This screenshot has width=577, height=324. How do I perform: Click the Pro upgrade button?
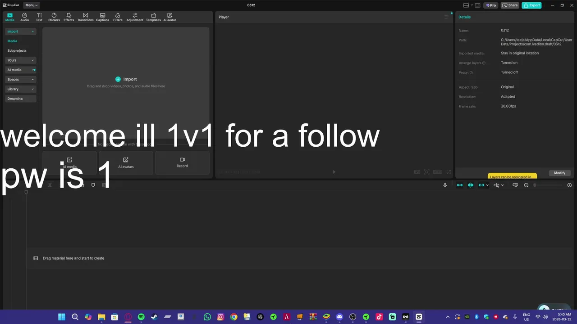pyautogui.click(x=490, y=5)
